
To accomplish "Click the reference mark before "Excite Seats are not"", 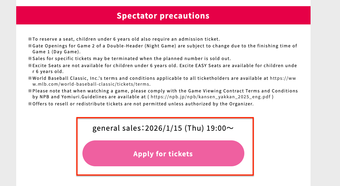I will pyautogui.click(x=30, y=66).
